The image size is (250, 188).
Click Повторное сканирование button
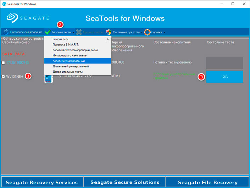[23, 32]
